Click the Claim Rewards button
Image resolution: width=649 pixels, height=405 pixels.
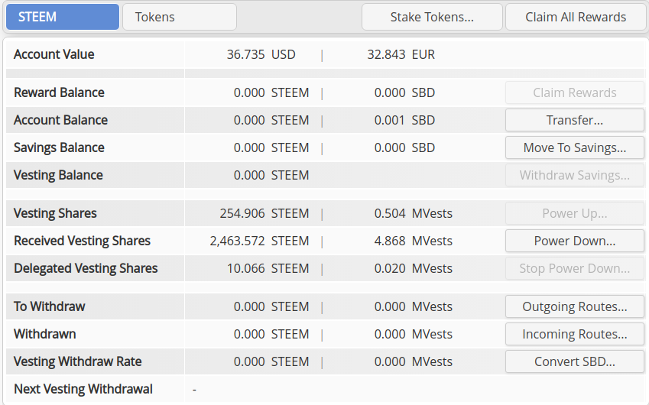point(575,92)
